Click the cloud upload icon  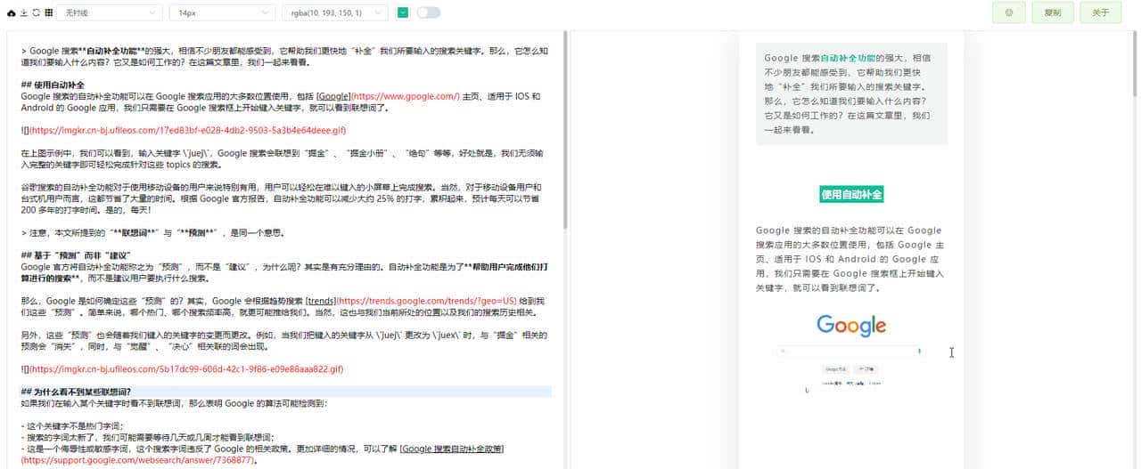pos(12,12)
